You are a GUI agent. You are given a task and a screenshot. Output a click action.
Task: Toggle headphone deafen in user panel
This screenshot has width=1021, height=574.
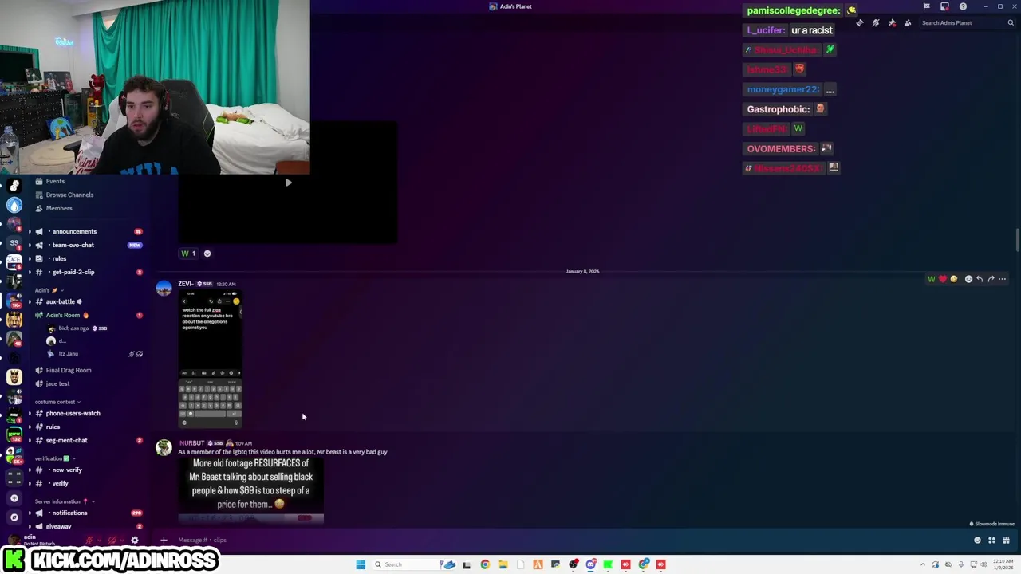[x=112, y=540]
